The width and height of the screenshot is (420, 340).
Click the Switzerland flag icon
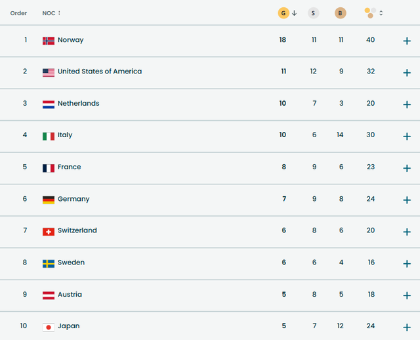point(49,232)
